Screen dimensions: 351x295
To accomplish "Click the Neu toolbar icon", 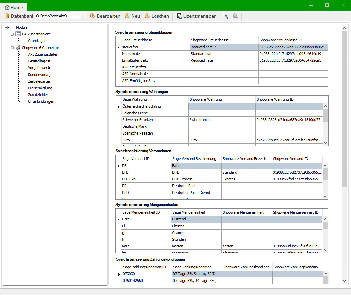I will pos(127,16).
